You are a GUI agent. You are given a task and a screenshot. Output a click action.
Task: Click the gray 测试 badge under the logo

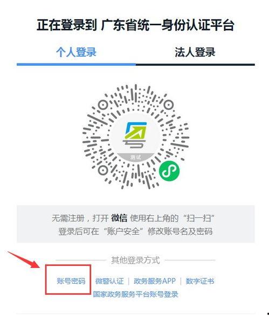tap(135, 157)
